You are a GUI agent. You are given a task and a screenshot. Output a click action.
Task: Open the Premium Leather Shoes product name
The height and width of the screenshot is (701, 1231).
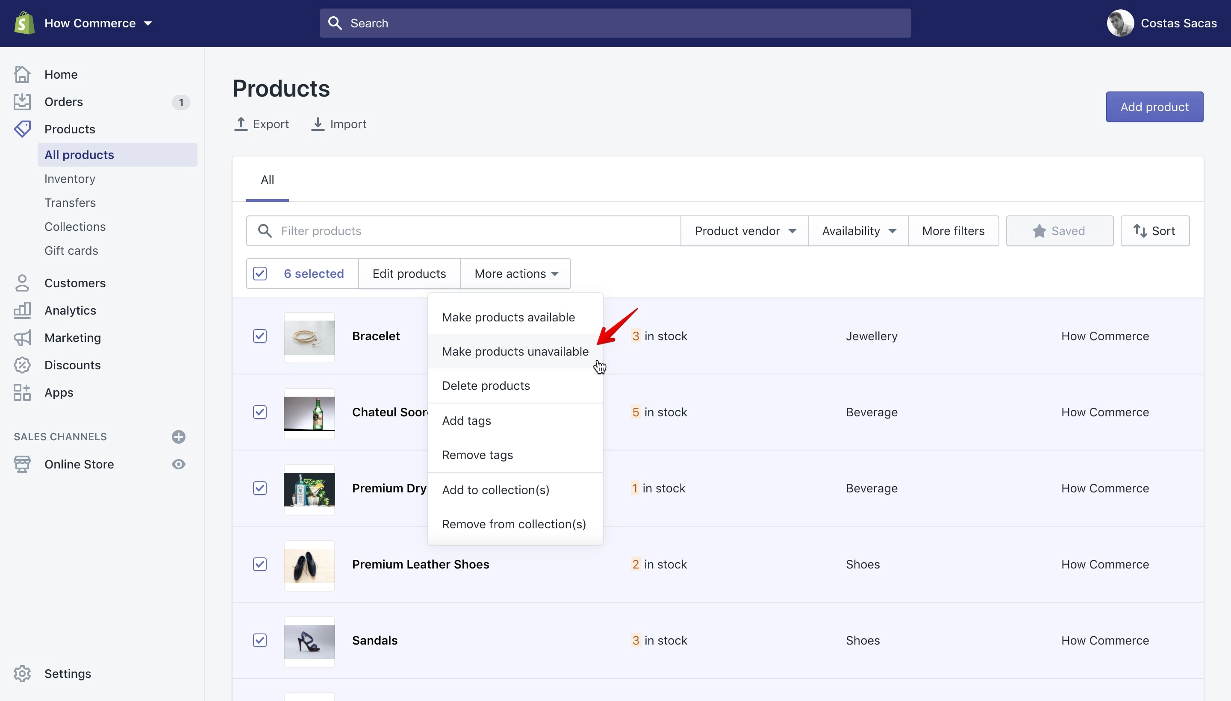coord(420,564)
